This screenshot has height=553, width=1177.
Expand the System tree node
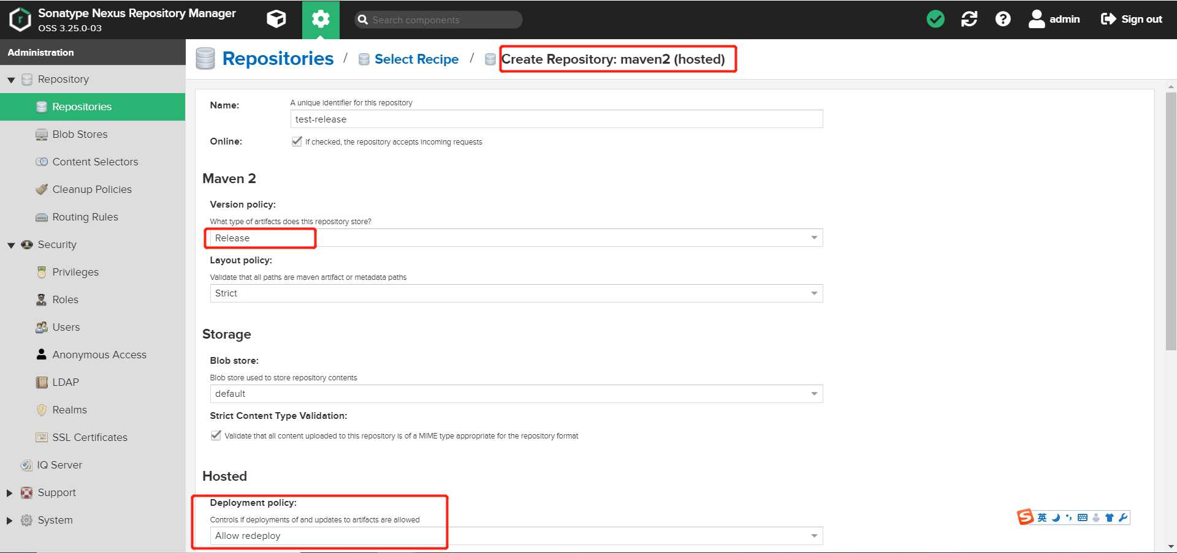(10, 520)
